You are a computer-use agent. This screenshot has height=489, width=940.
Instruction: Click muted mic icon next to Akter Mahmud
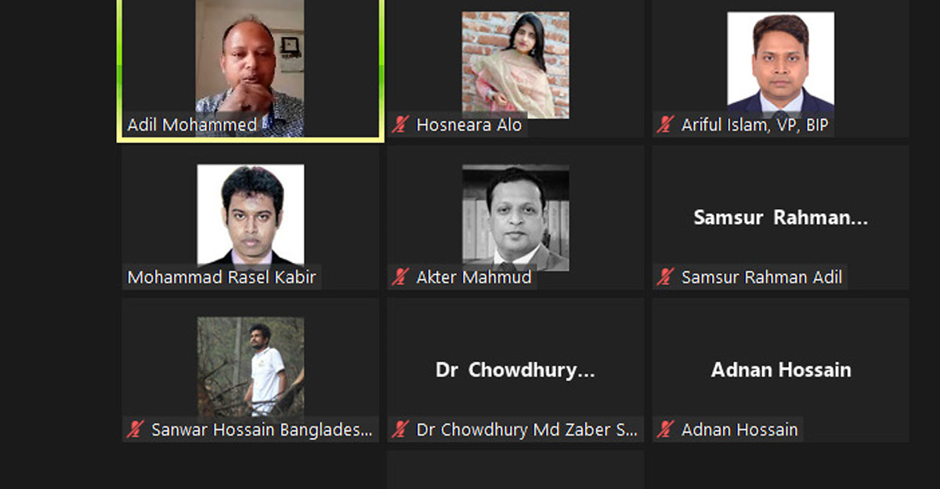click(x=400, y=277)
